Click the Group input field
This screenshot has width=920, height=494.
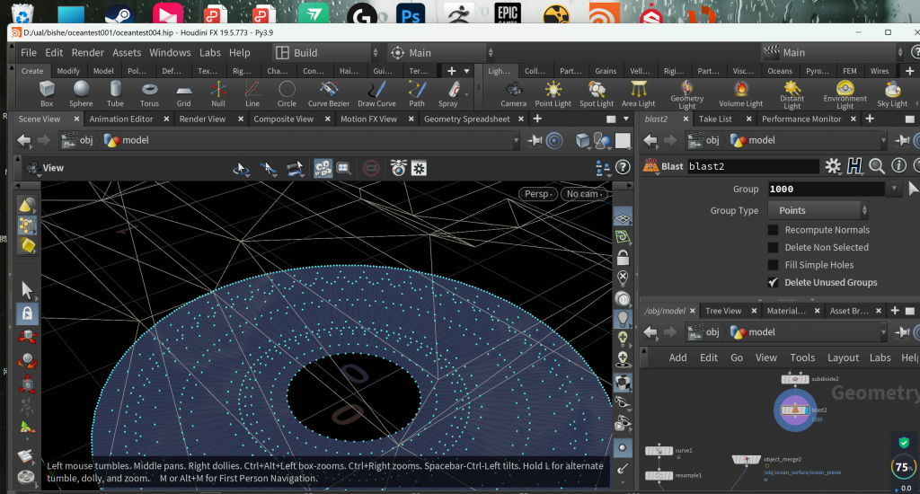(x=827, y=189)
